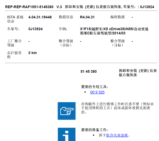
Task: Click the 工厂整合等级 label
Action: [14, 43]
